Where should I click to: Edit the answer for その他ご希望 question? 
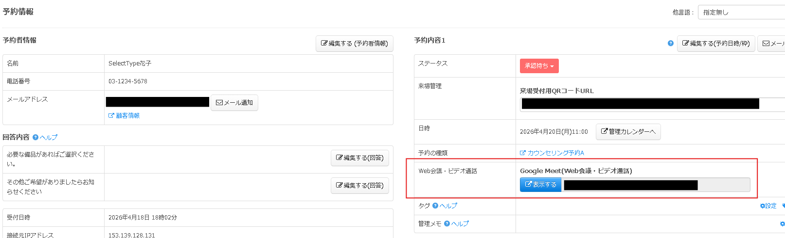click(359, 186)
